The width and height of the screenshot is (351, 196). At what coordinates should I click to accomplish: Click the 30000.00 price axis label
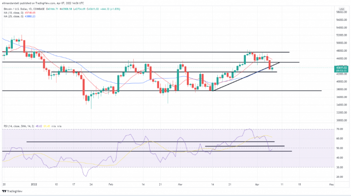click(342, 120)
